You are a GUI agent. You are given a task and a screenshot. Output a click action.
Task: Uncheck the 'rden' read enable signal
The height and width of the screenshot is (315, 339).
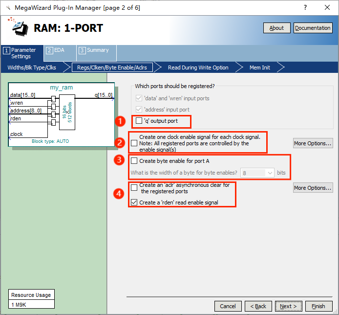tap(134, 202)
